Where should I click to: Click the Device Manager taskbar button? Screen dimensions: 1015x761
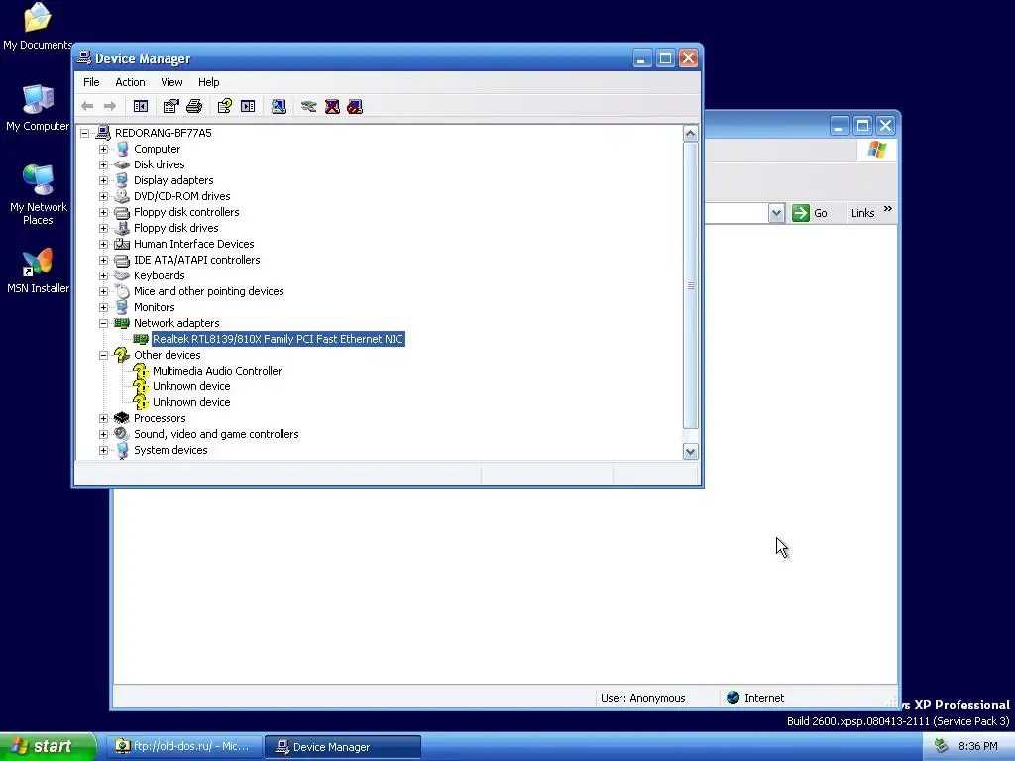pos(343,746)
